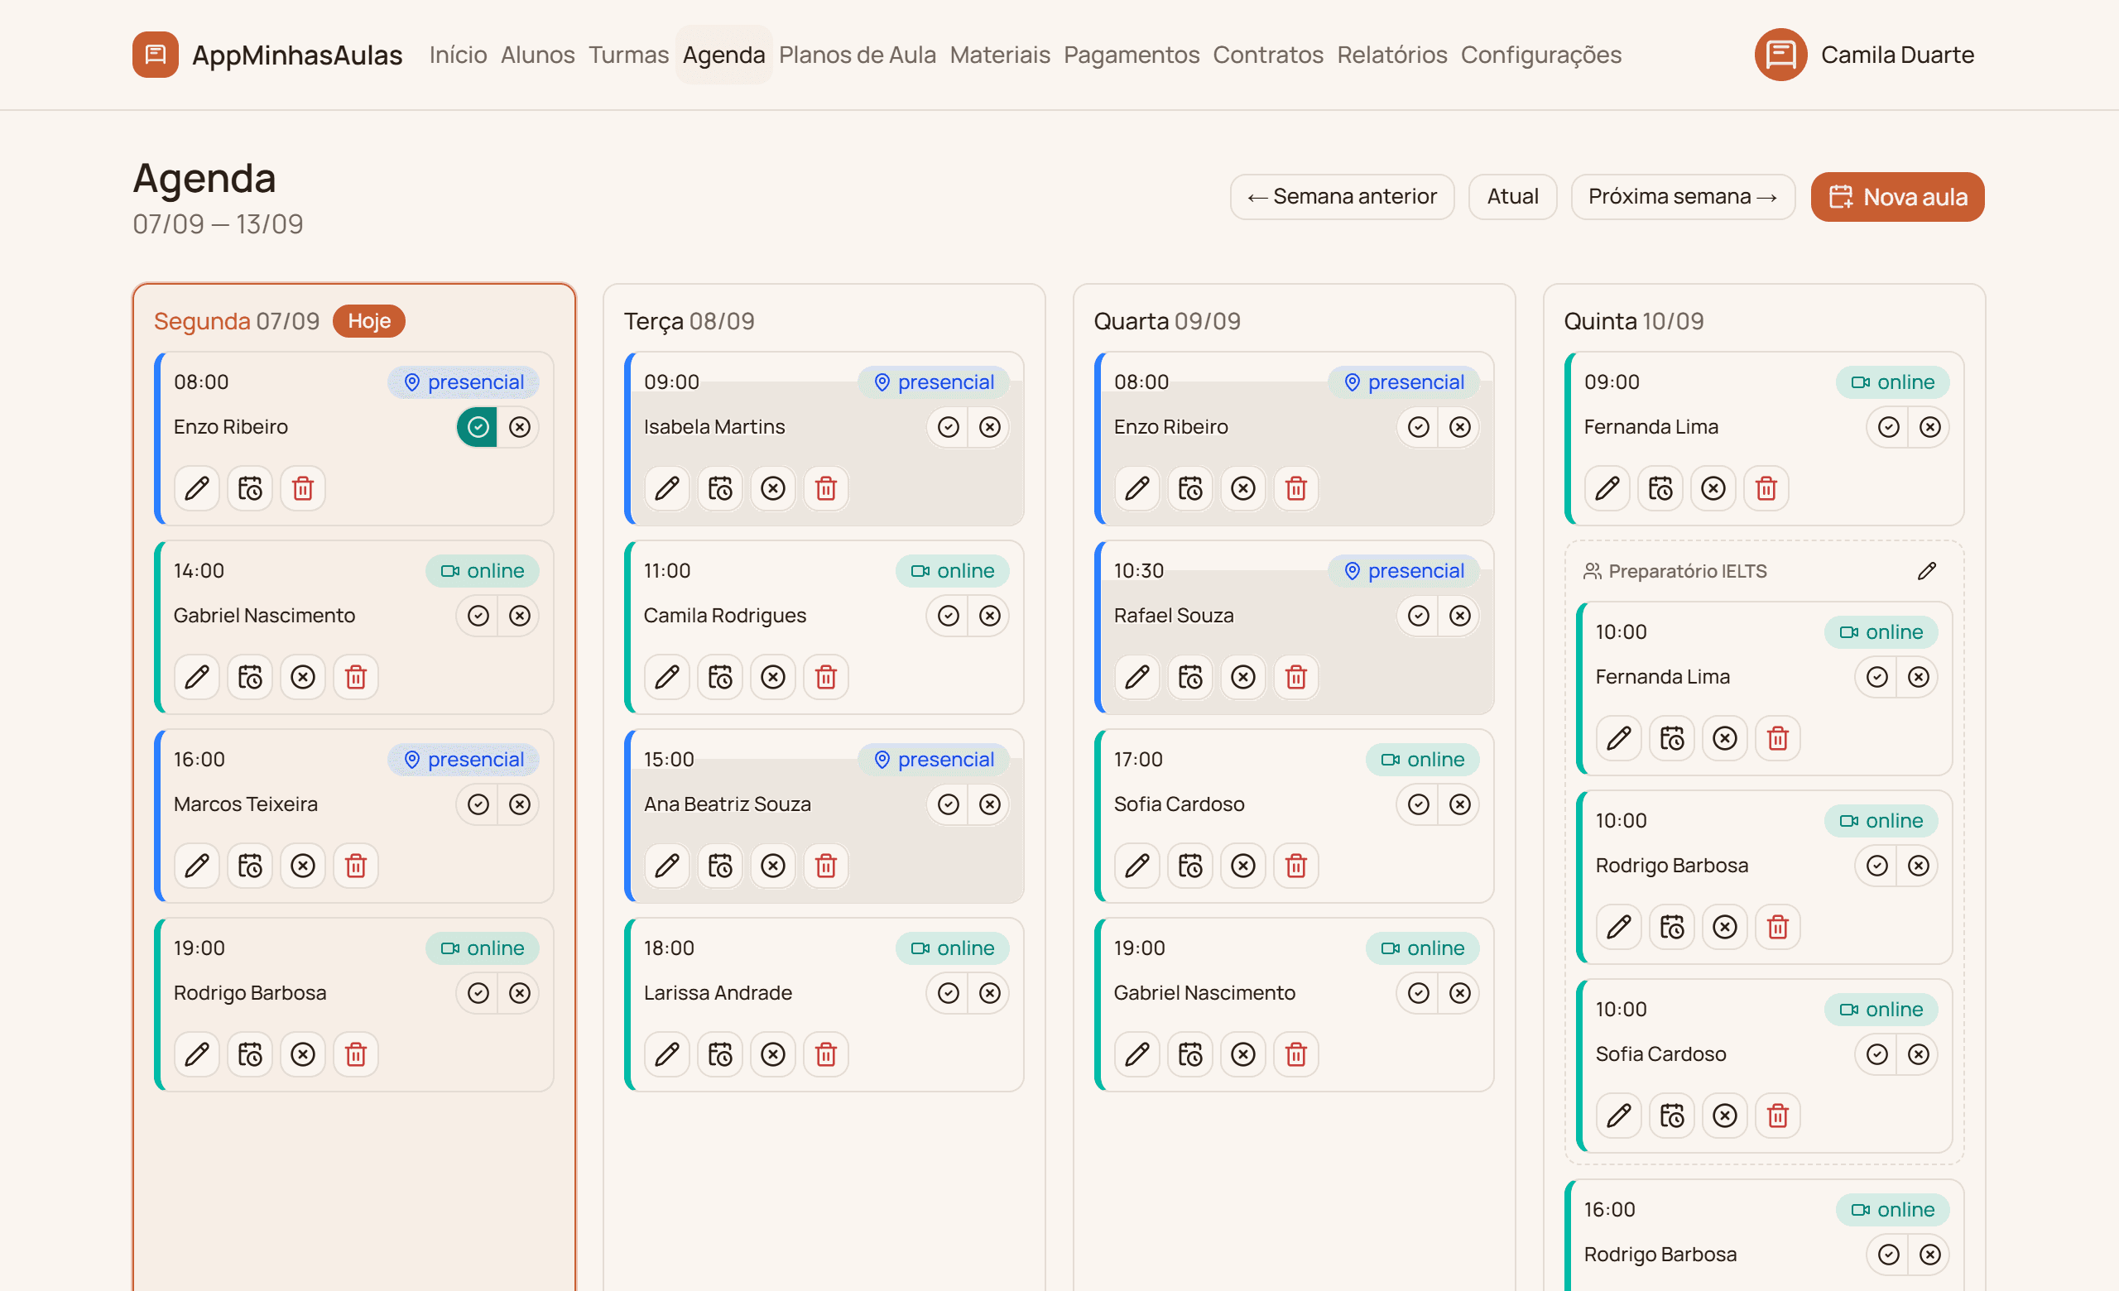Mark Enzo Ribeiro absent on Monday
The image size is (2119, 1291).
[520, 427]
